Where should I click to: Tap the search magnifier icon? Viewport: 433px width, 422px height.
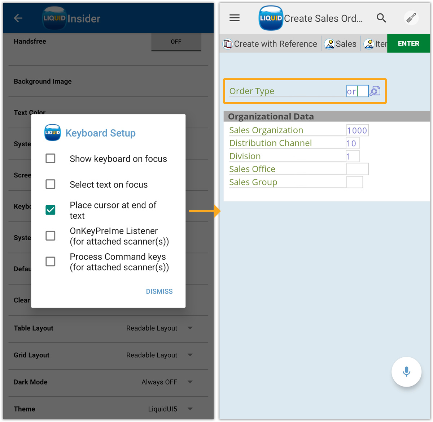[x=381, y=18]
